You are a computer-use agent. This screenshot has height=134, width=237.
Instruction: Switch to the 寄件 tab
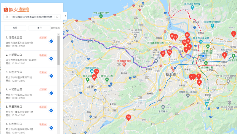(39, 28)
